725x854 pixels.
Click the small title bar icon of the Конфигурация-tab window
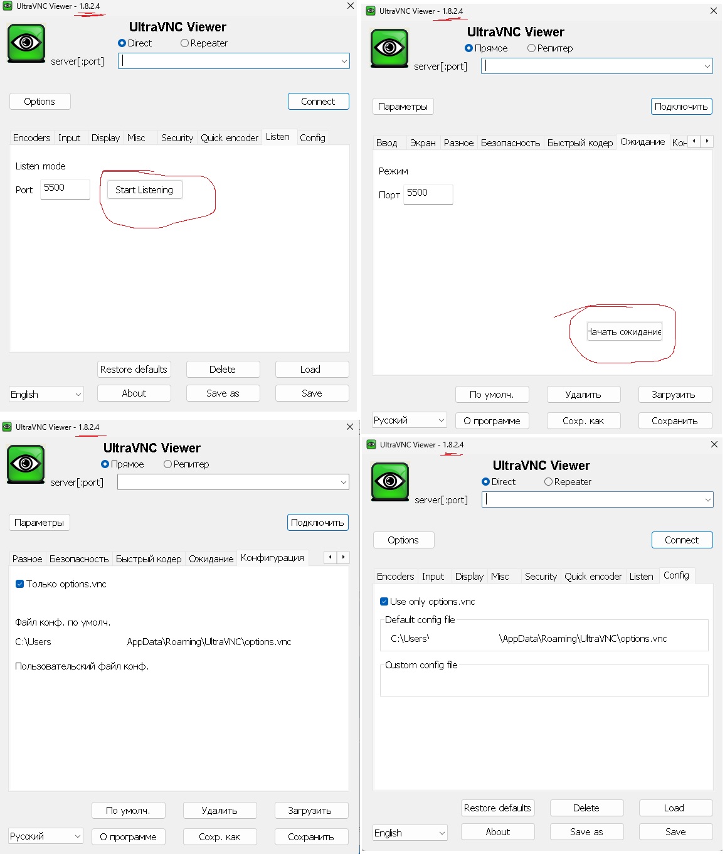7,427
